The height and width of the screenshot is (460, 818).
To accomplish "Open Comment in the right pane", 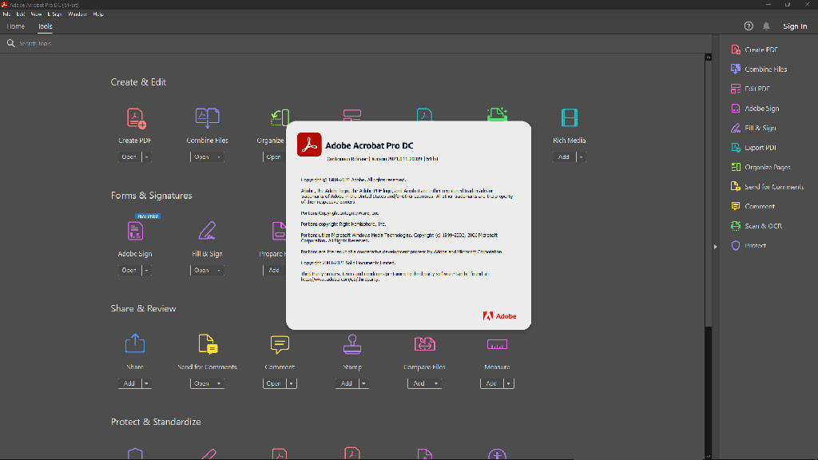I will click(x=752, y=206).
